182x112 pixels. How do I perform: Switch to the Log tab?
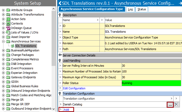tap(130, 9)
